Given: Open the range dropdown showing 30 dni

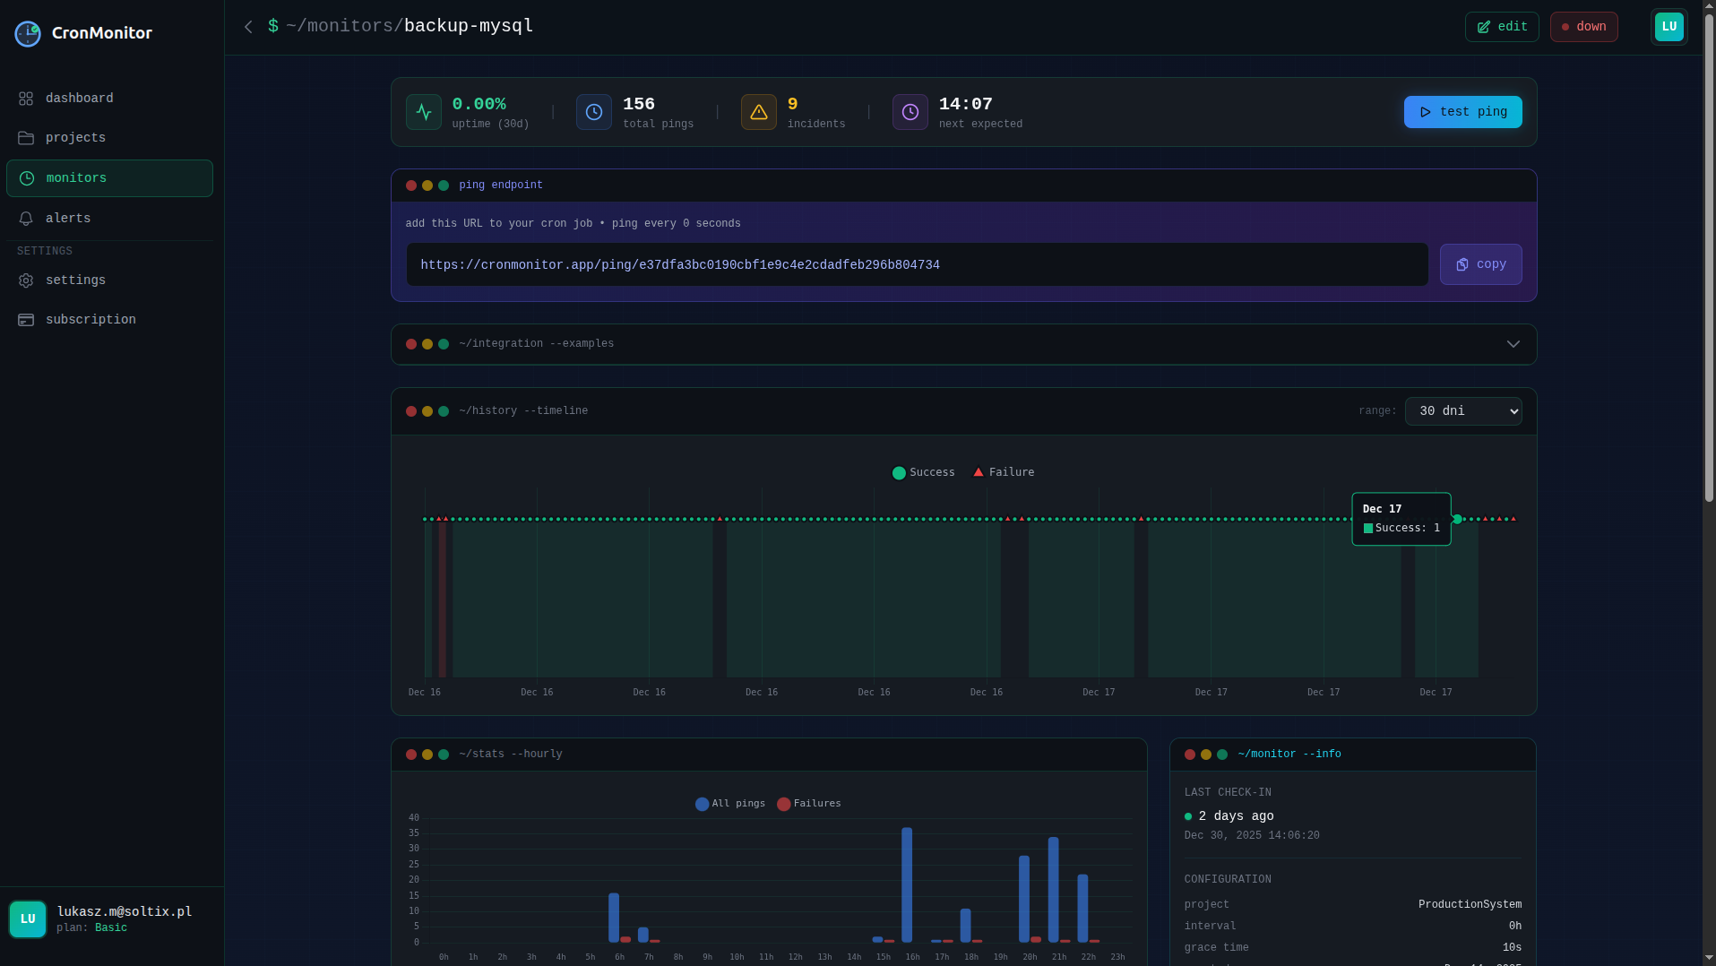Looking at the screenshot, I should (1462, 410).
